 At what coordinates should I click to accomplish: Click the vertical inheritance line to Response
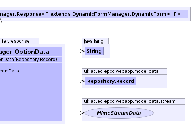pos(0,35)
